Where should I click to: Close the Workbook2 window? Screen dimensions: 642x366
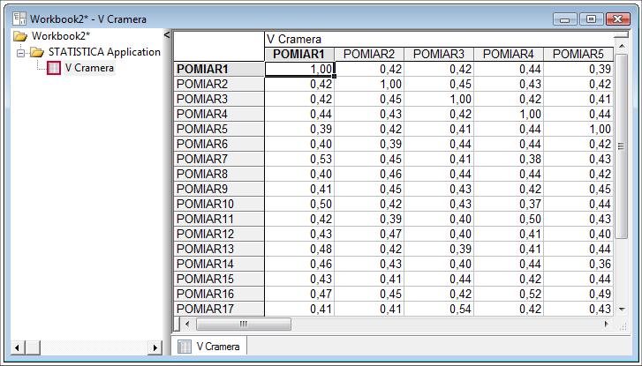click(x=618, y=19)
